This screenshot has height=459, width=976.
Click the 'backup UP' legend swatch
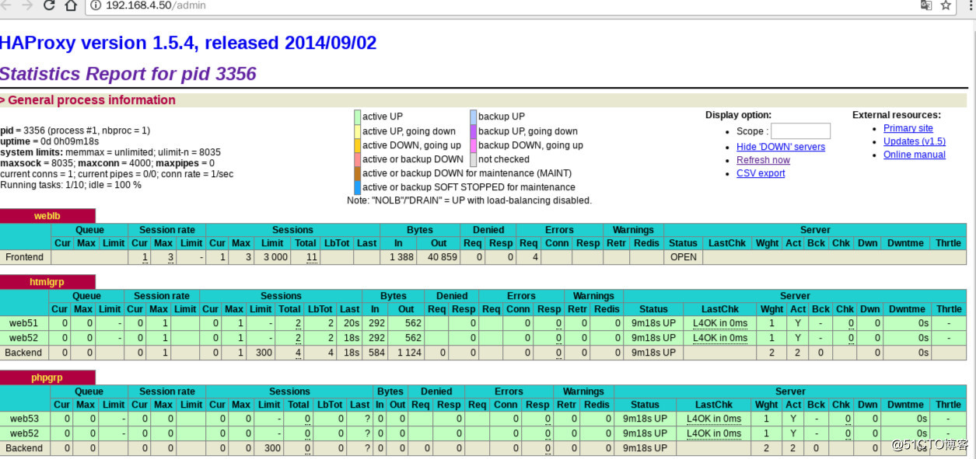coord(473,116)
